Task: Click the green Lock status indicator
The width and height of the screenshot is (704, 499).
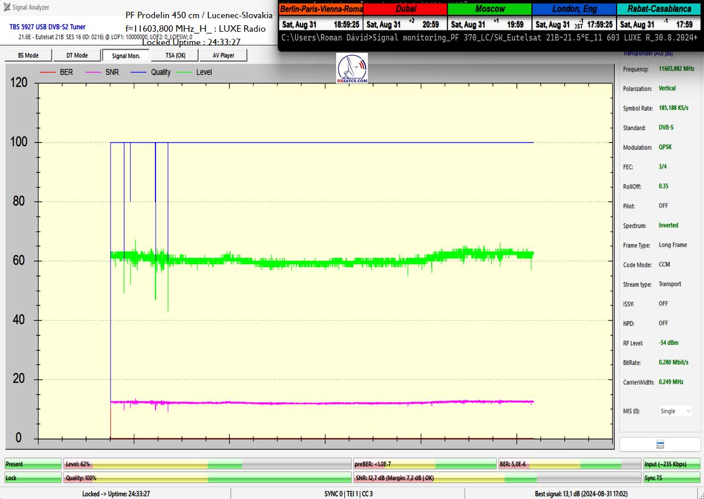Action: [32, 478]
